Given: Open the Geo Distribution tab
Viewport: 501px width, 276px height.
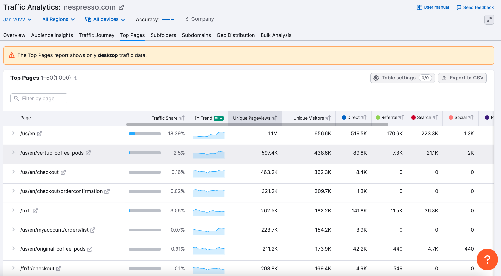Looking at the screenshot, I should click(x=236, y=35).
